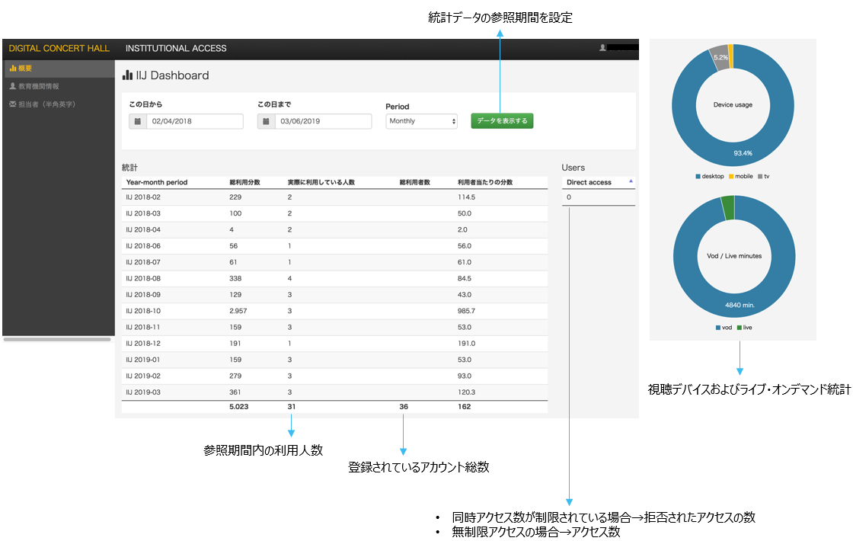Click the user account icon in header
This screenshot has width=853, height=541.
[x=602, y=48]
